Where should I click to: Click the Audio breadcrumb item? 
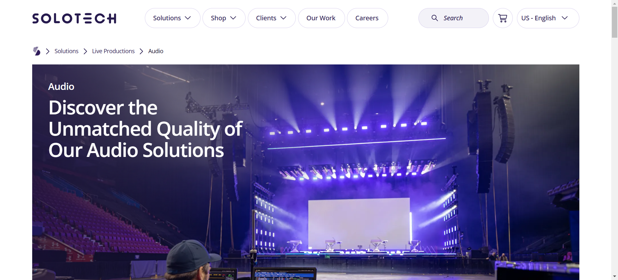click(156, 51)
